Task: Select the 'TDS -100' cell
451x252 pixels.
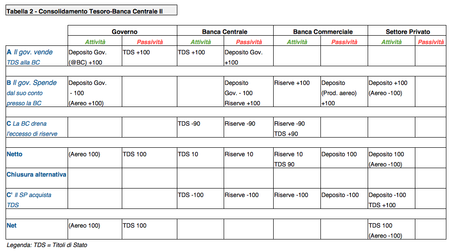Action: (191, 195)
